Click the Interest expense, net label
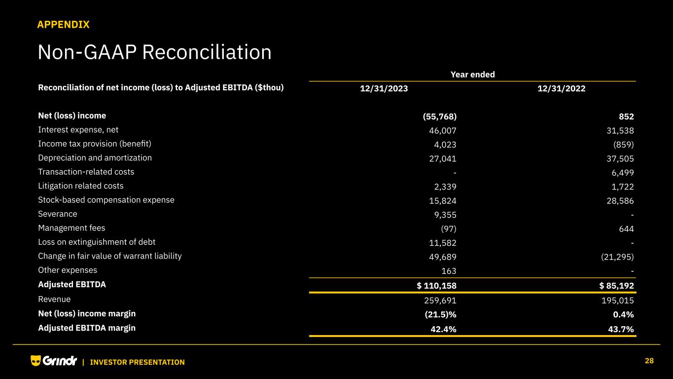Viewport: 673px width, 379px height. click(78, 130)
